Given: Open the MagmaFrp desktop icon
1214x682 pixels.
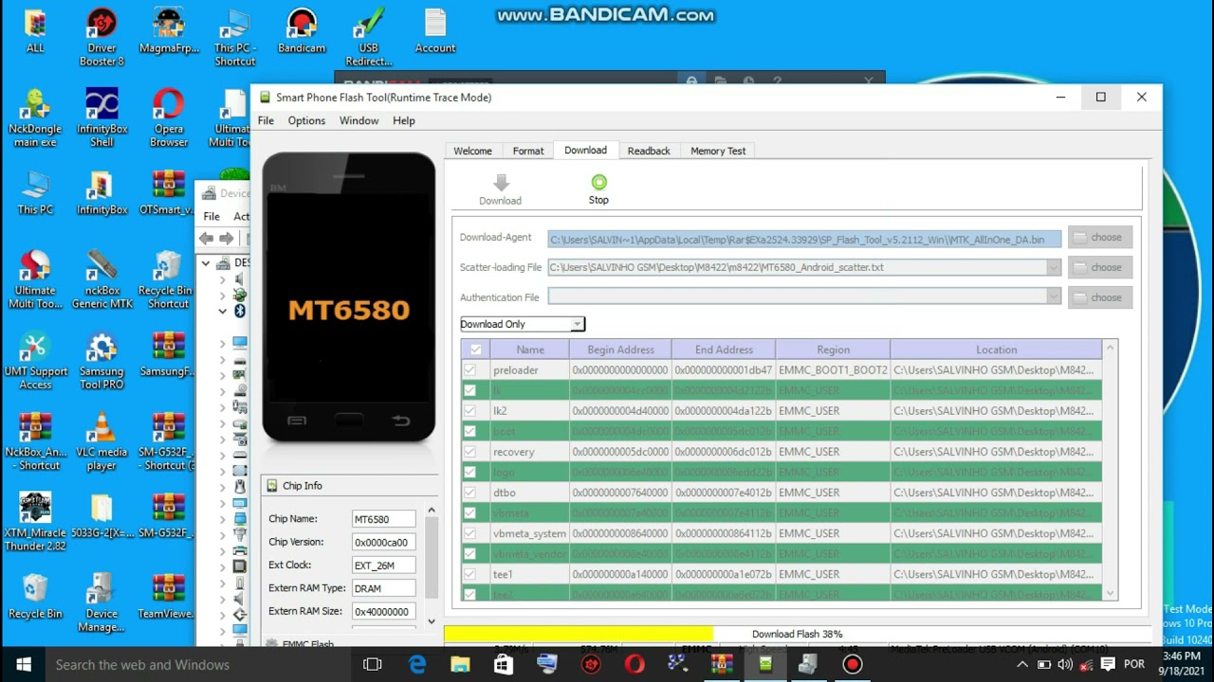Looking at the screenshot, I should click(x=169, y=31).
